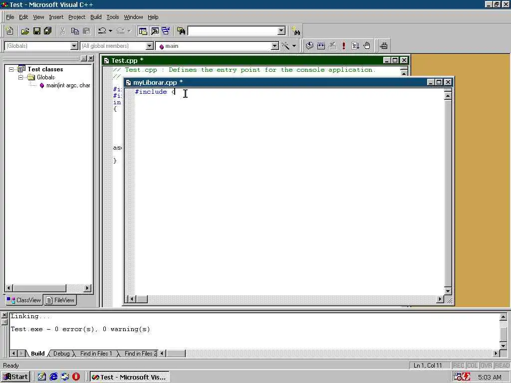
Task: Open the Find combo box dropdown arrow
Action: tap(281, 31)
